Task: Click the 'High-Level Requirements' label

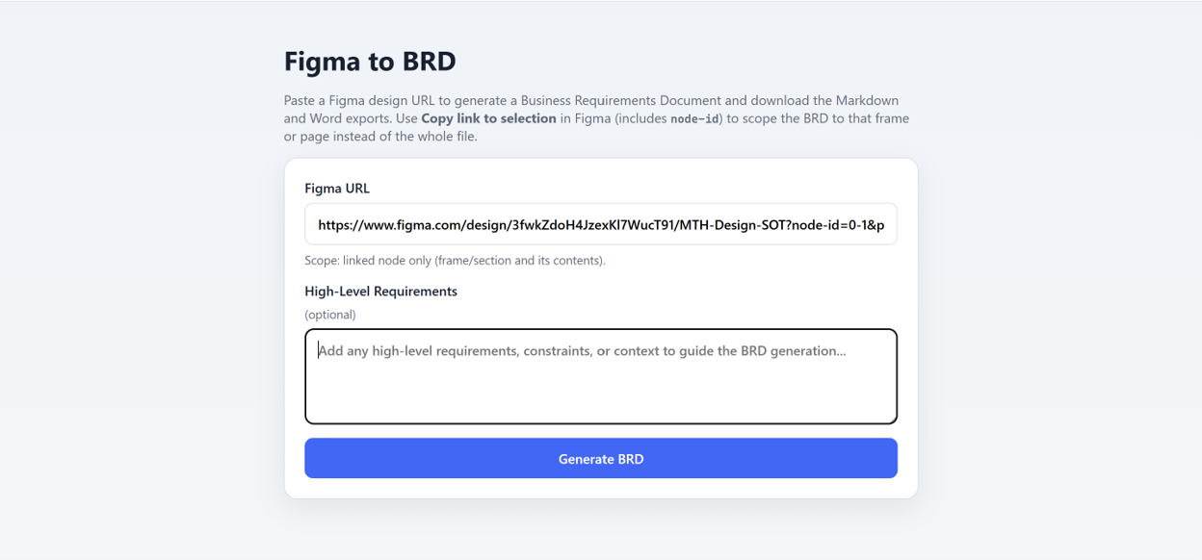Action: click(380, 291)
